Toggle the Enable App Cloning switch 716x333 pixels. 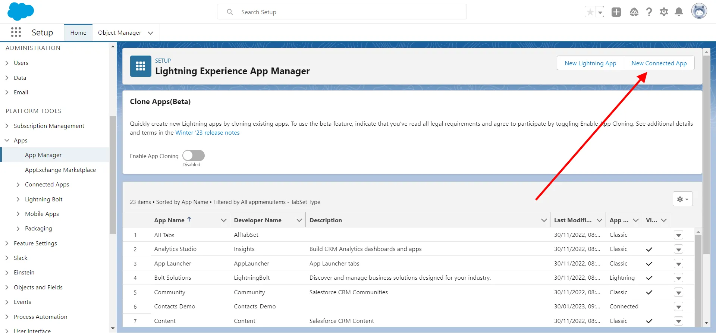(193, 155)
